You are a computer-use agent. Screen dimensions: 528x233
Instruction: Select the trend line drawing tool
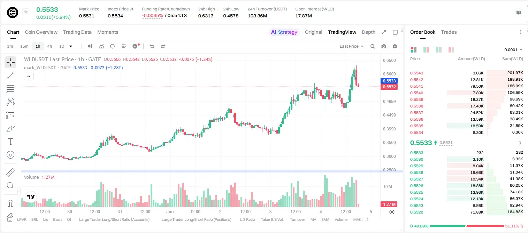click(x=10, y=75)
